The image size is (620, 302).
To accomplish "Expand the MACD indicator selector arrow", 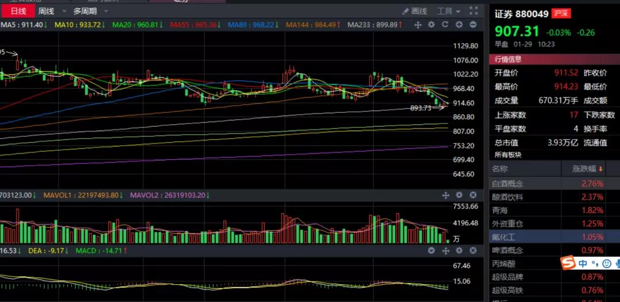I will [x=432, y=250].
